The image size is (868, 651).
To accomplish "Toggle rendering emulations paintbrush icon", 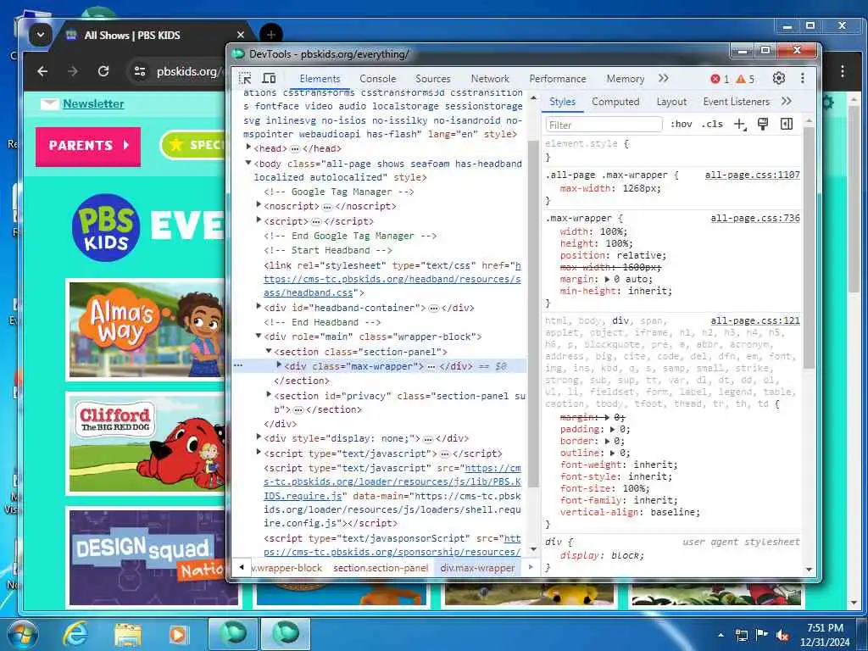I will tap(763, 124).
